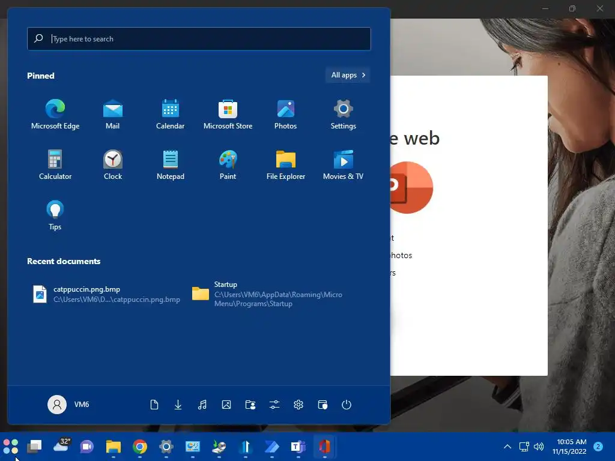Open Microsoft Edge from pinned apps

coord(55,114)
